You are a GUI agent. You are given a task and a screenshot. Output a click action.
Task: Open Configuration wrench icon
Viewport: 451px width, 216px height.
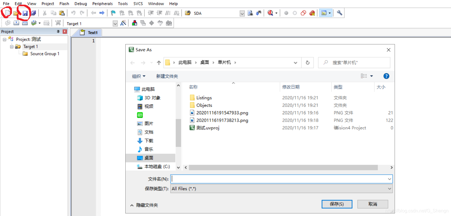point(339,13)
